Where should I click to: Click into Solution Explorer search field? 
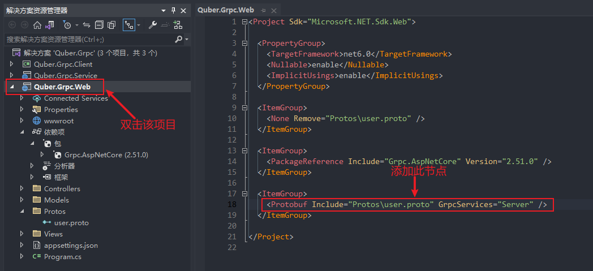click(x=89, y=39)
